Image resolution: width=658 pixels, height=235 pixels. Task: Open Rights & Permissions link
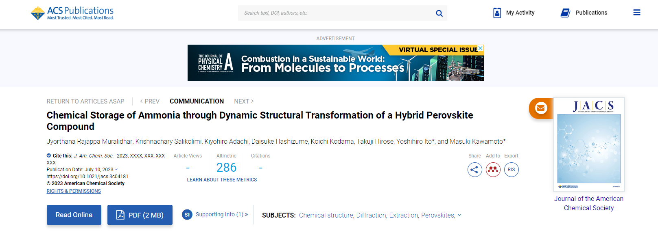[74, 191]
